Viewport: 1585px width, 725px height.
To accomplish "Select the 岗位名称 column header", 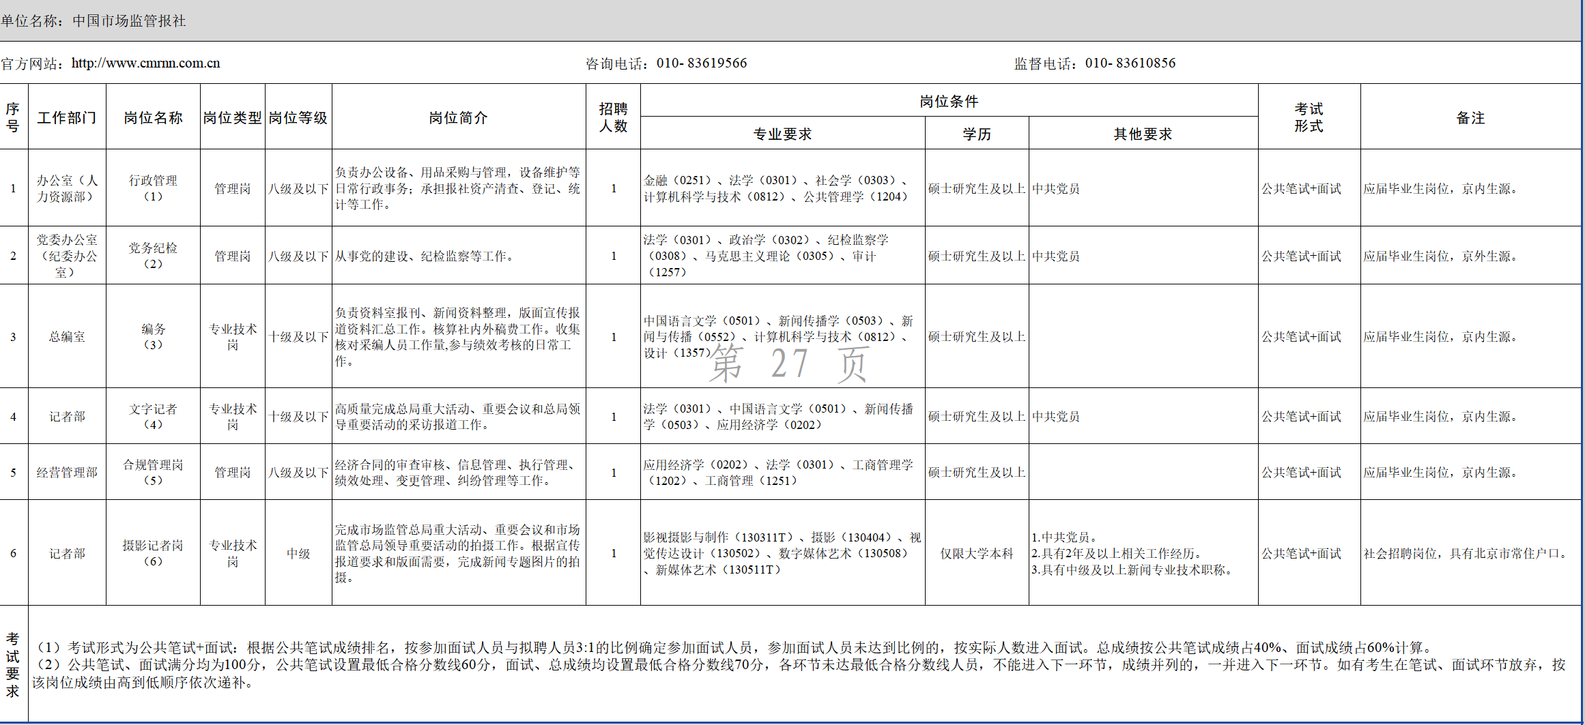I will (153, 118).
